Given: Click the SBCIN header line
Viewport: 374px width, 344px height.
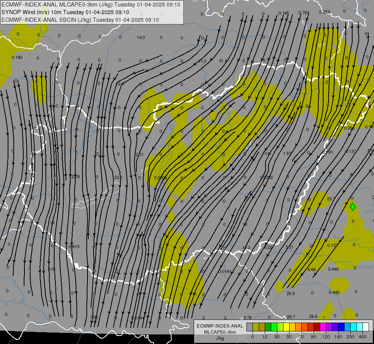Looking at the screenshot, I should 80,20.
